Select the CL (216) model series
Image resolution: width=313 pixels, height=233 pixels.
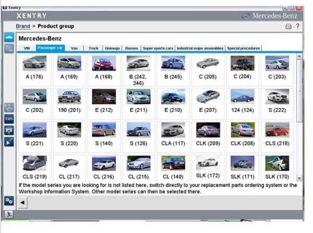tap(104, 168)
